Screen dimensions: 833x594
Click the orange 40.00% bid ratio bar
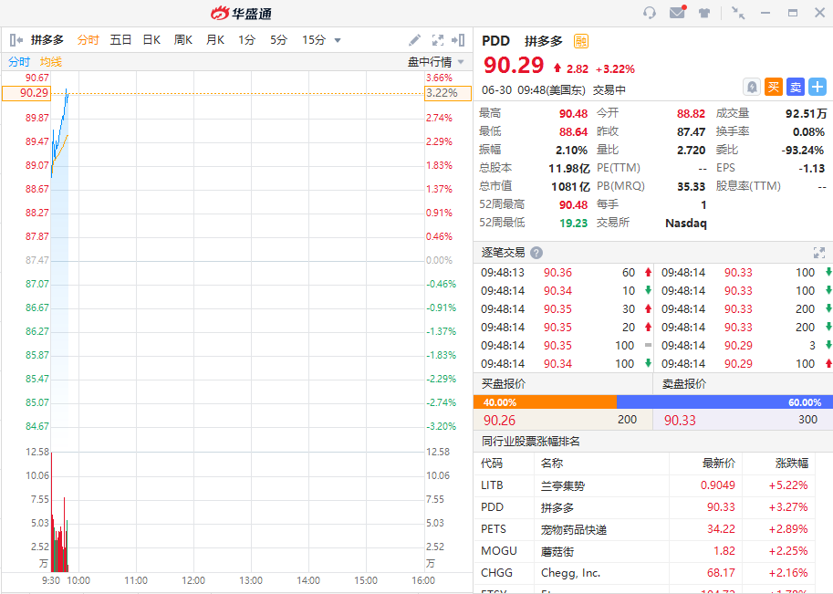point(545,402)
